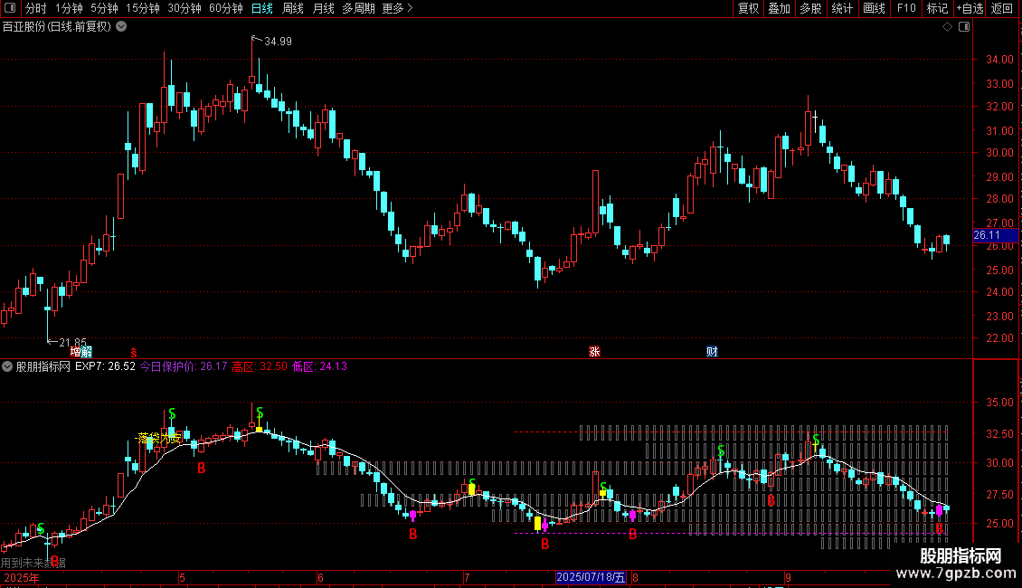The height and width of the screenshot is (588, 1022).
Task: Select the 15分钟 period tab
Action: 143,8
